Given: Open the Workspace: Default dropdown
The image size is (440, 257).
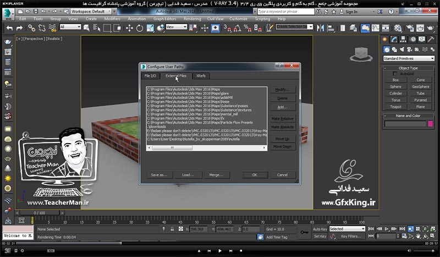Looking at the screenshot, I should click(x=91, y=12).
